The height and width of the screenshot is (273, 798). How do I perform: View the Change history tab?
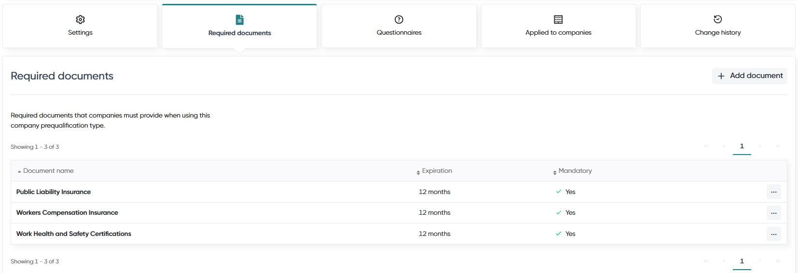[x=717, y=26]
